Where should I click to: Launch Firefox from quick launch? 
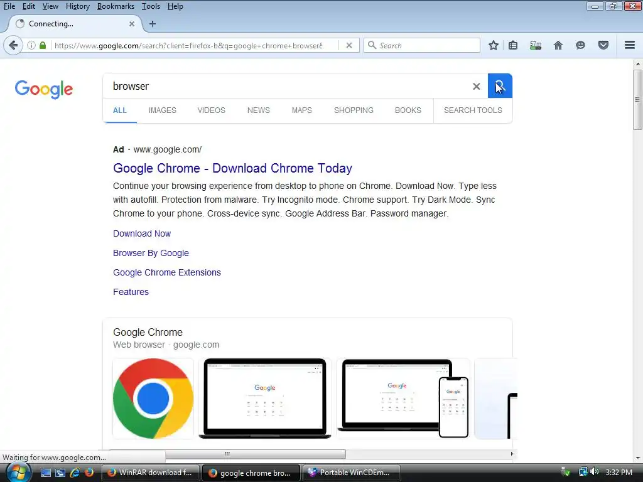(x=89, y=473)
